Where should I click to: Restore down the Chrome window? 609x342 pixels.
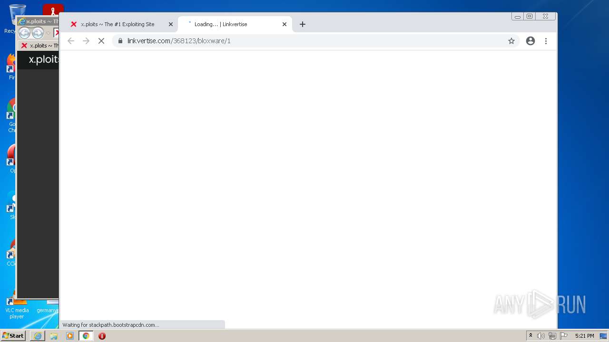pos(529,16)
